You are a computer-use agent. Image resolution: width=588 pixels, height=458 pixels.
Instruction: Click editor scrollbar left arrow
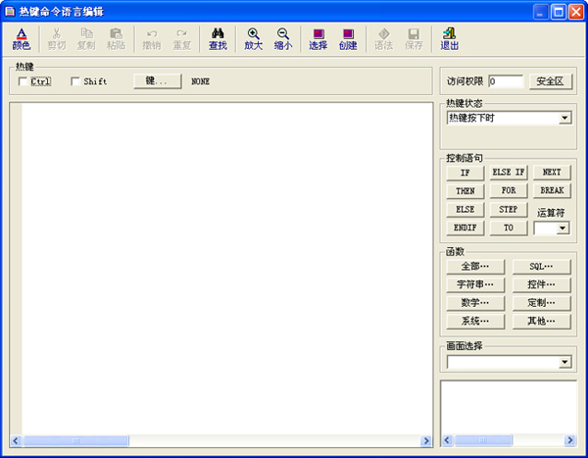point(16,440)
